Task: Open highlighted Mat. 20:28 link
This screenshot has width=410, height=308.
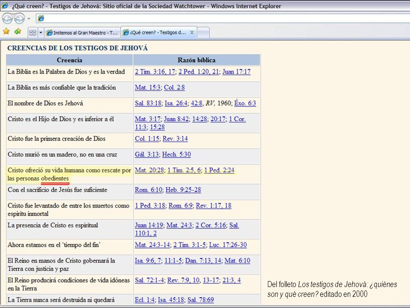Action: pyautogui.click(x=149, y=170)
